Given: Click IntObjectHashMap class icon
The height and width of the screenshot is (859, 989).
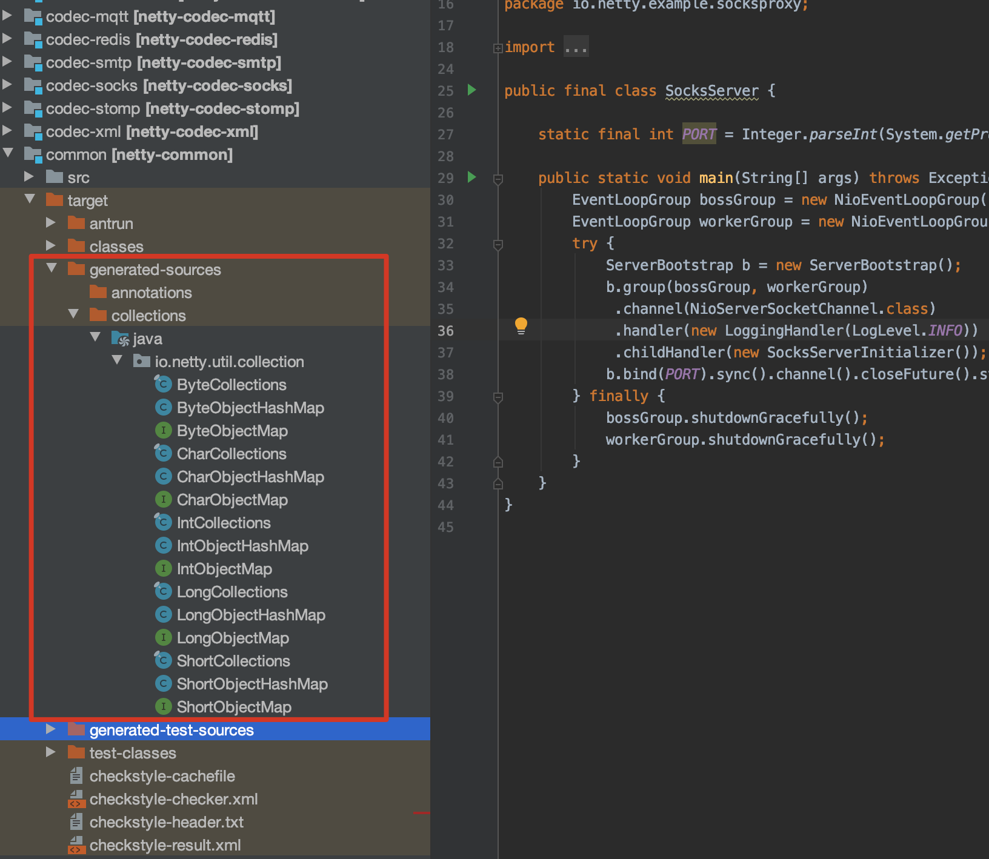Looking at the screenshot, I should (x=163, y=545).
